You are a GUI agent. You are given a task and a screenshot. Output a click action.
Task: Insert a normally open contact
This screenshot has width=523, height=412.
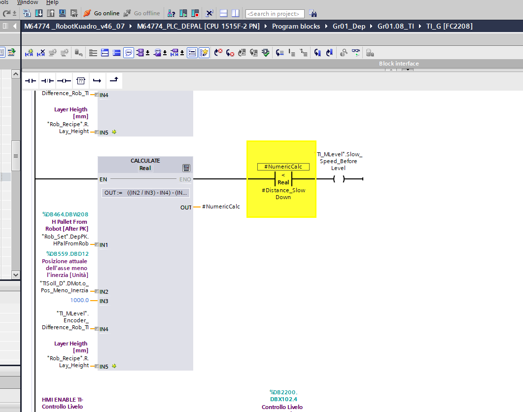pos(31,81)
